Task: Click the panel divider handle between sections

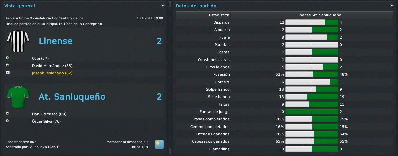Action: [x=170, y=78]
